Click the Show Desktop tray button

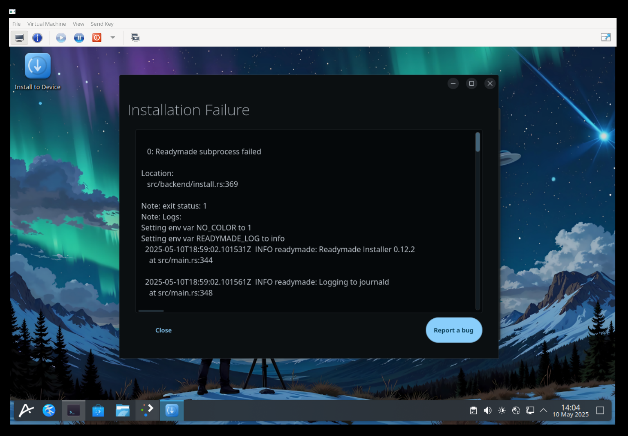(x=600, y=410)
